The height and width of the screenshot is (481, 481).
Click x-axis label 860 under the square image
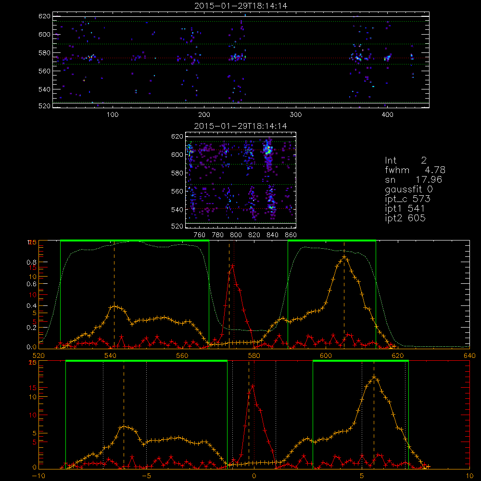[x=291, y=235]
